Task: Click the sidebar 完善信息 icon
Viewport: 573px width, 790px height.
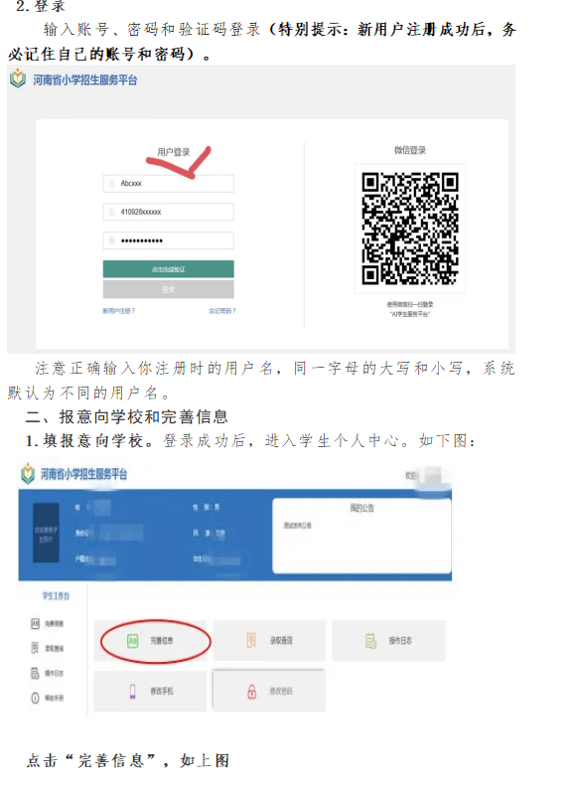Action: click(x=35, y=624)
